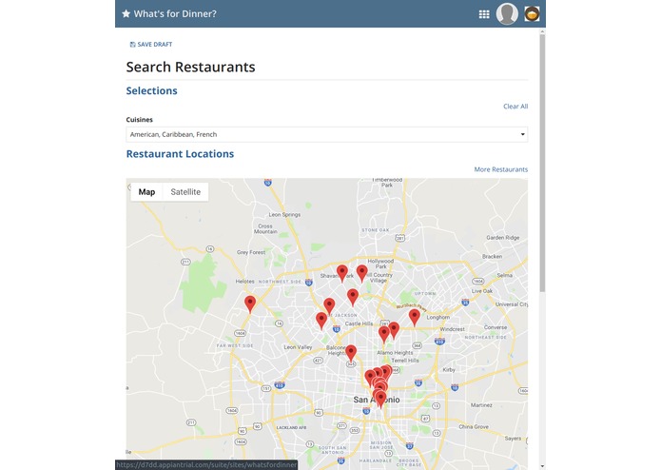Click Alamo Heights label on map
The width and height of the screenshot is (661, 470).
click(395, 353)
